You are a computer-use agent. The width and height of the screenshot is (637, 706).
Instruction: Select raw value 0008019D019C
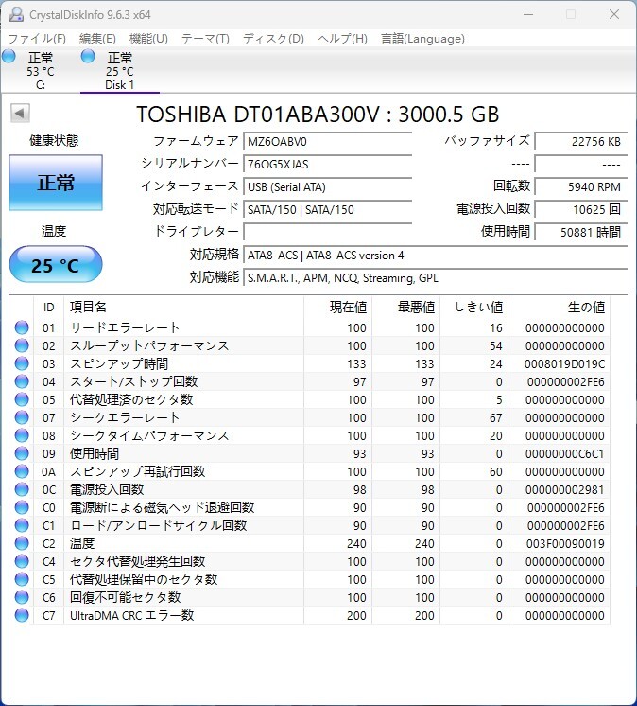click(564, 364)
